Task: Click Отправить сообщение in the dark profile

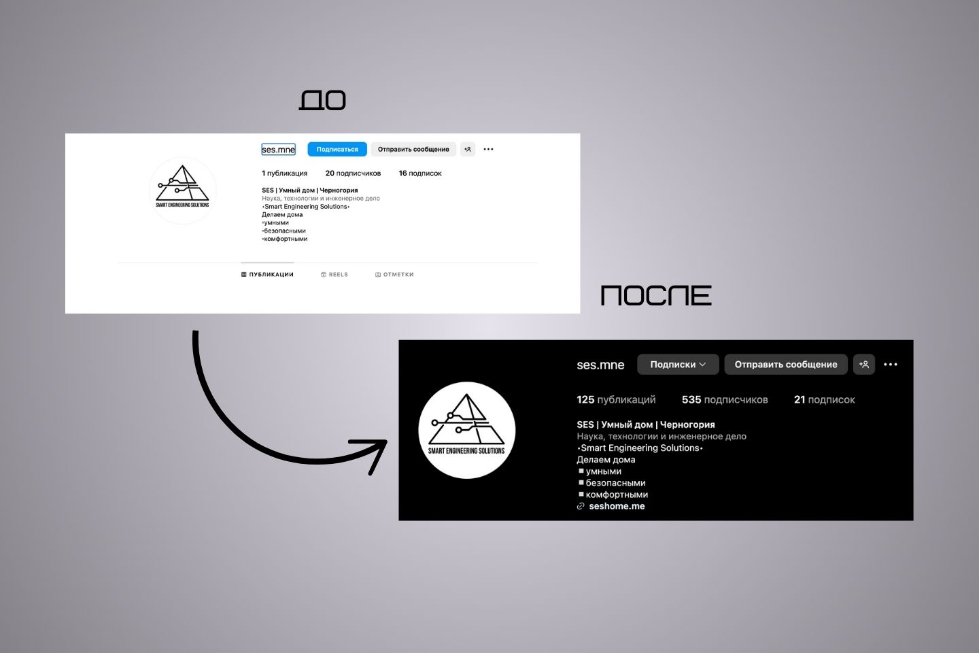Action: point(786,364)
